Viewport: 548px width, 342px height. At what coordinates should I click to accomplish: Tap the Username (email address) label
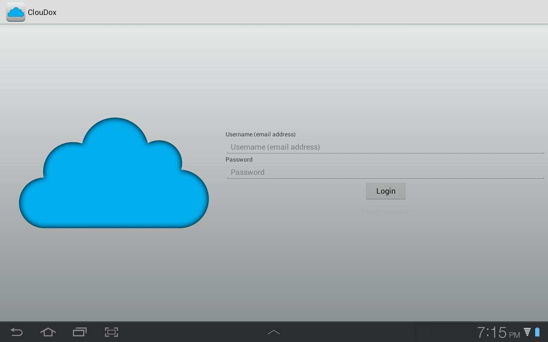260,134
